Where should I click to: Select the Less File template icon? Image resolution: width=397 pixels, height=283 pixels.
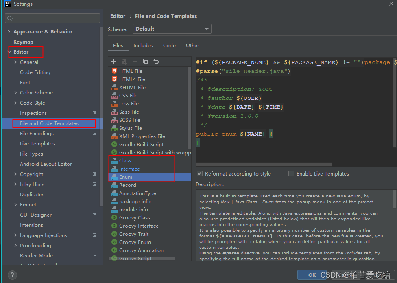pos(114,103)
